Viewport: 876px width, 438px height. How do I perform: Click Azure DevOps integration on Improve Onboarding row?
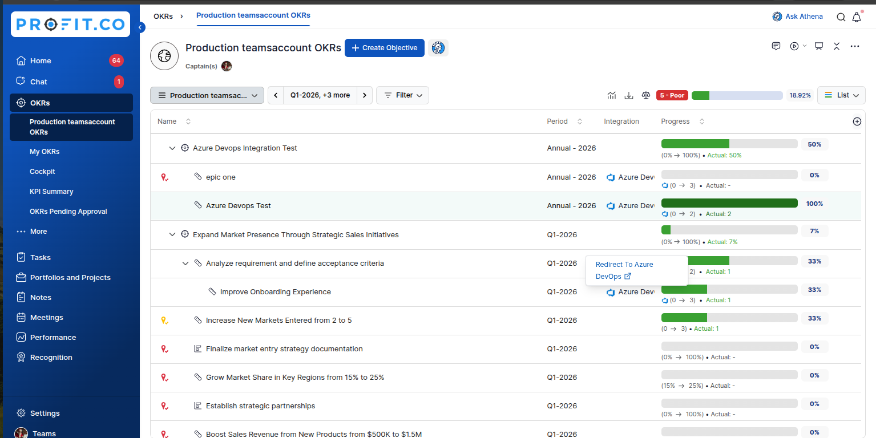coord(630,292)
